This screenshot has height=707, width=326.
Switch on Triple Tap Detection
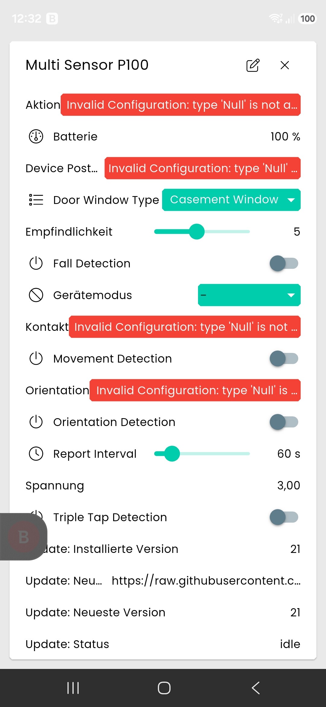tap(284, 517)
